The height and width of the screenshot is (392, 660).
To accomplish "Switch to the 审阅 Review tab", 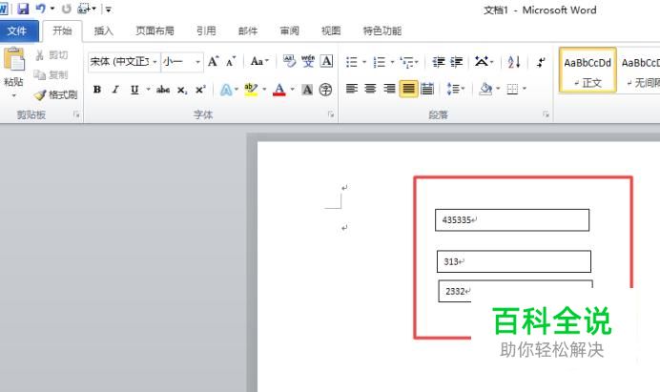I will pyautogui.click(x=289, y=31).
